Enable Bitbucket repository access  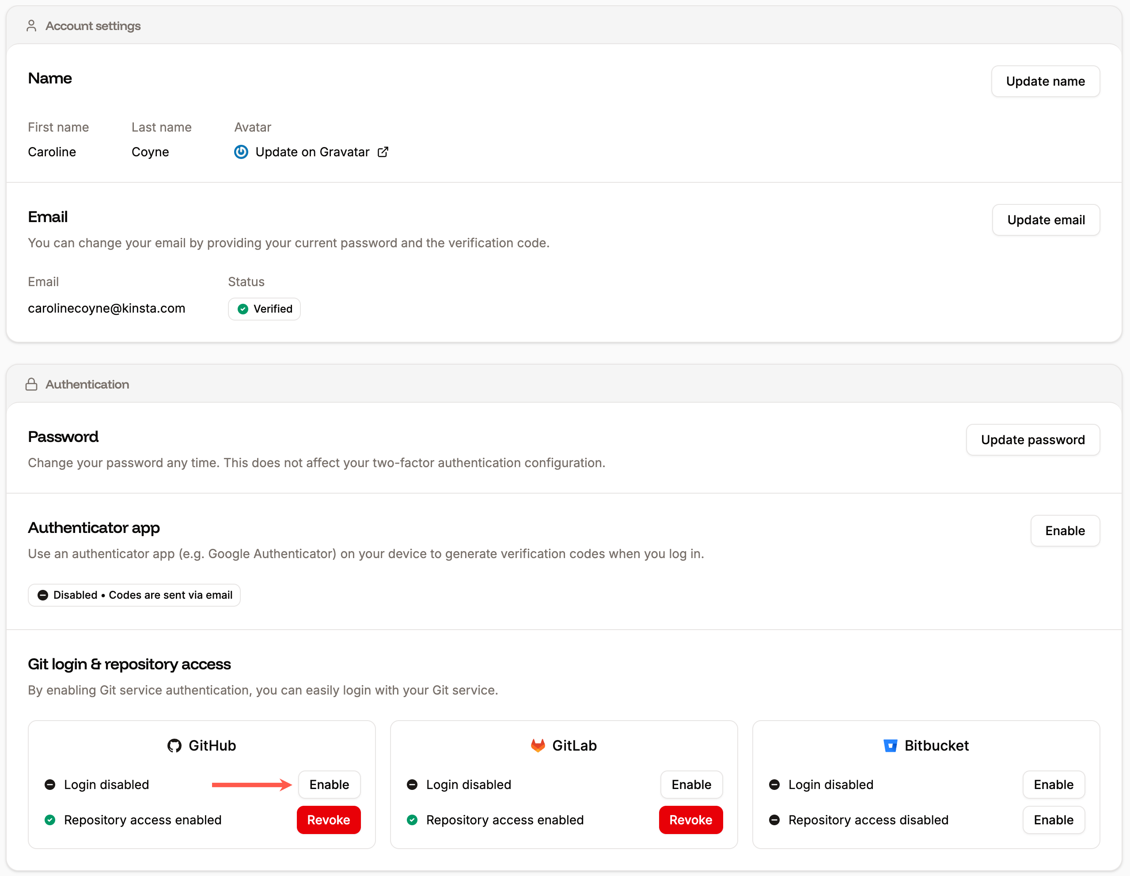tap(1053, 819)
